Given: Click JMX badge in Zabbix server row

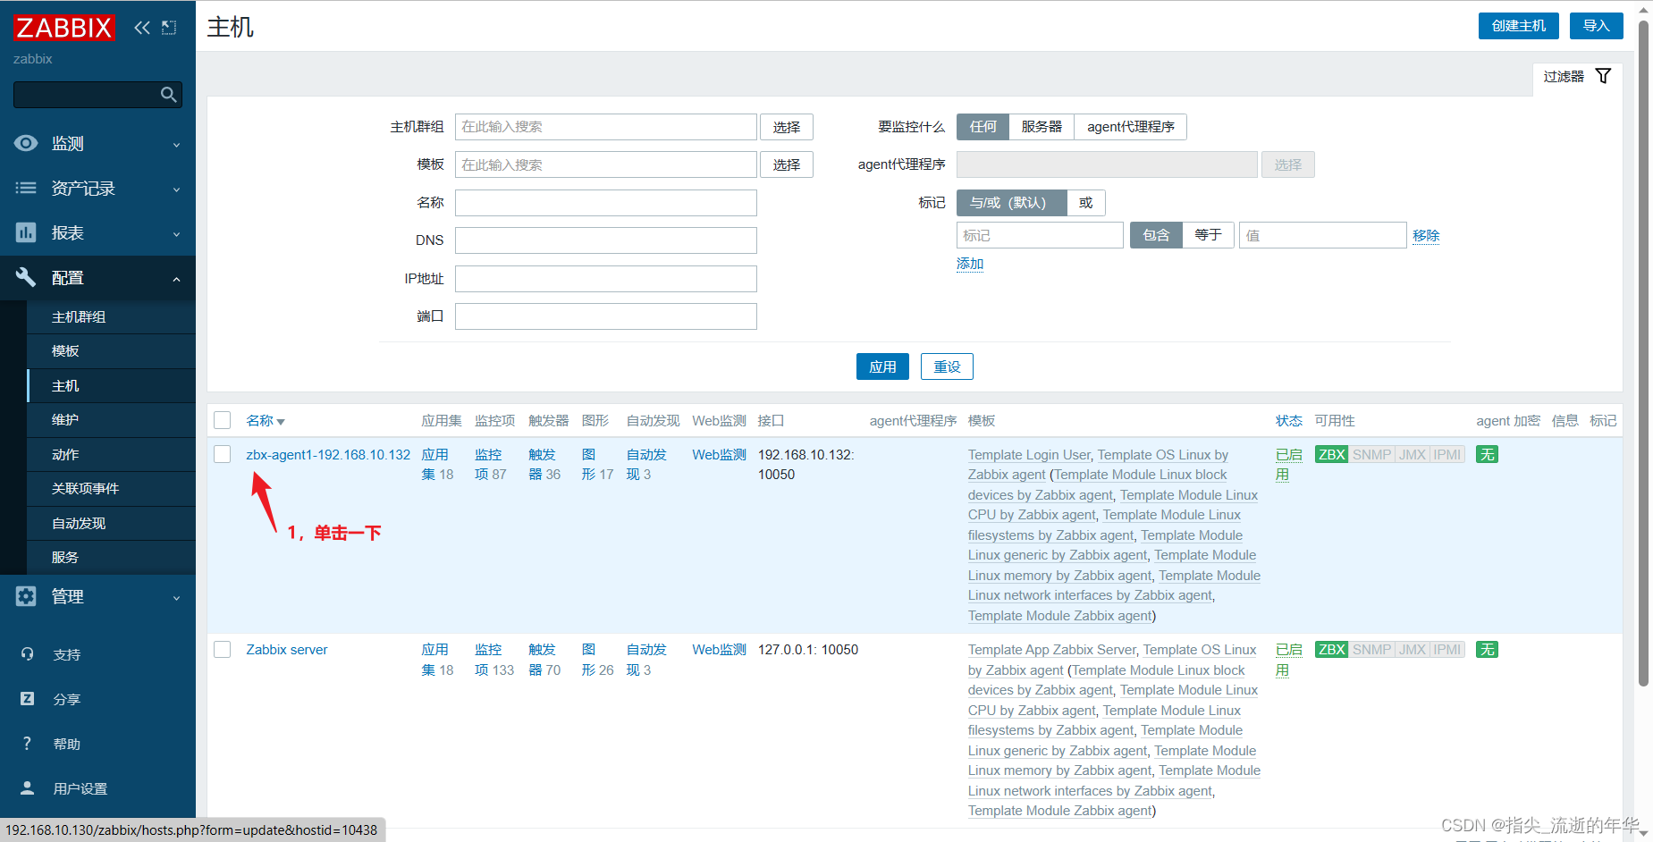Looking at the screenshot, I should [1413, 650].
